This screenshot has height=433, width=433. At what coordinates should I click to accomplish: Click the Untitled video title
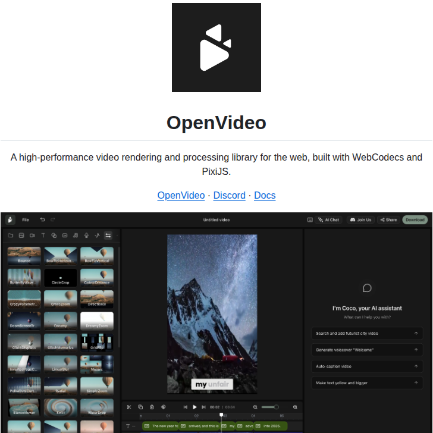tap(216, 220)
